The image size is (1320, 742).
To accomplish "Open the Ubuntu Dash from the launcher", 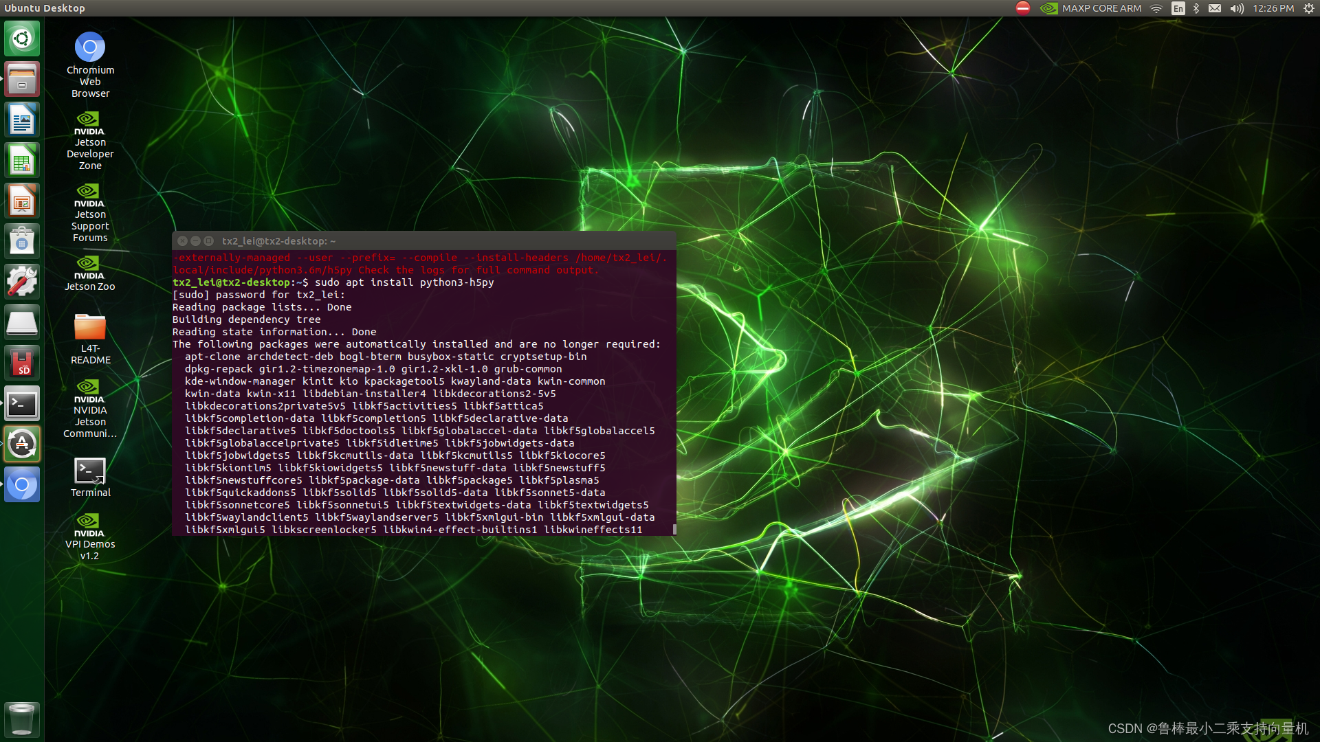I will pyautogui.click(x=22, y=38).
